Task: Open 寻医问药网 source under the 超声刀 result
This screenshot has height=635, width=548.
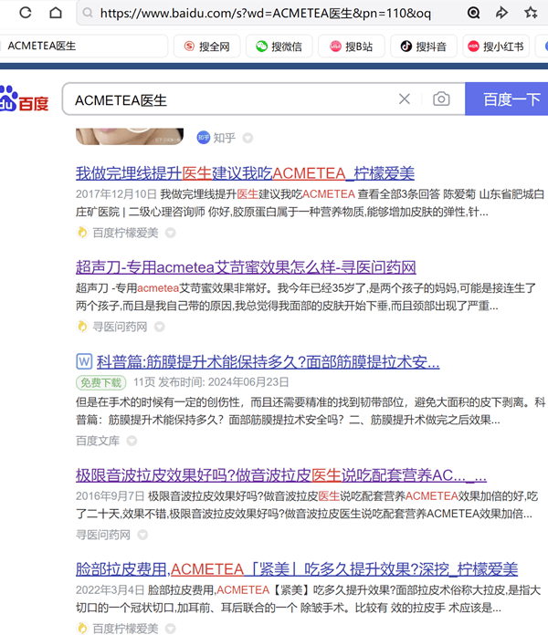Action: [x=120, y=327]
